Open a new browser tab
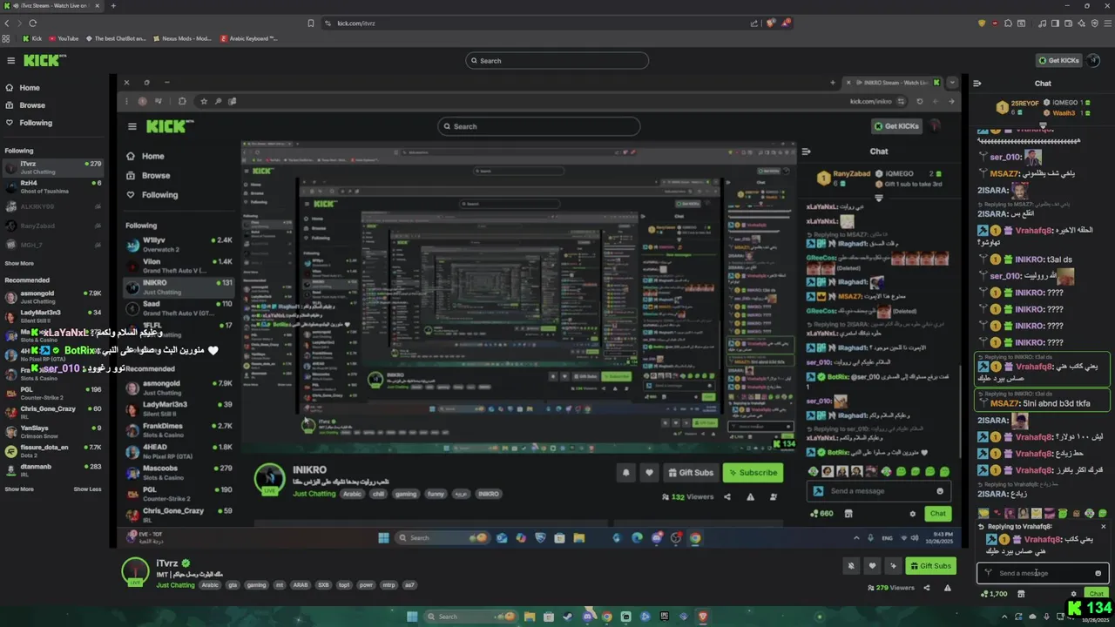This screenshot has width=1115, height=627. [x=113, y=6]
